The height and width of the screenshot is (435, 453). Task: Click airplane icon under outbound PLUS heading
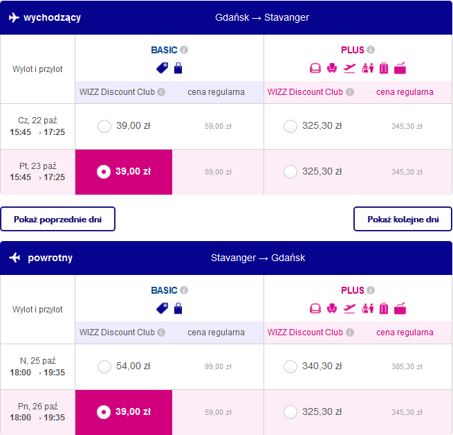click(349, 68)
